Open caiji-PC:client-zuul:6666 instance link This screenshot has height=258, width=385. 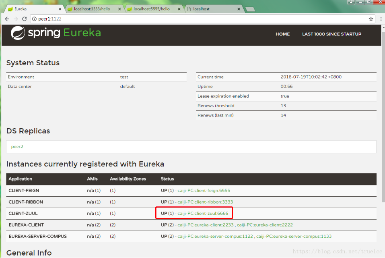point(203,214)
